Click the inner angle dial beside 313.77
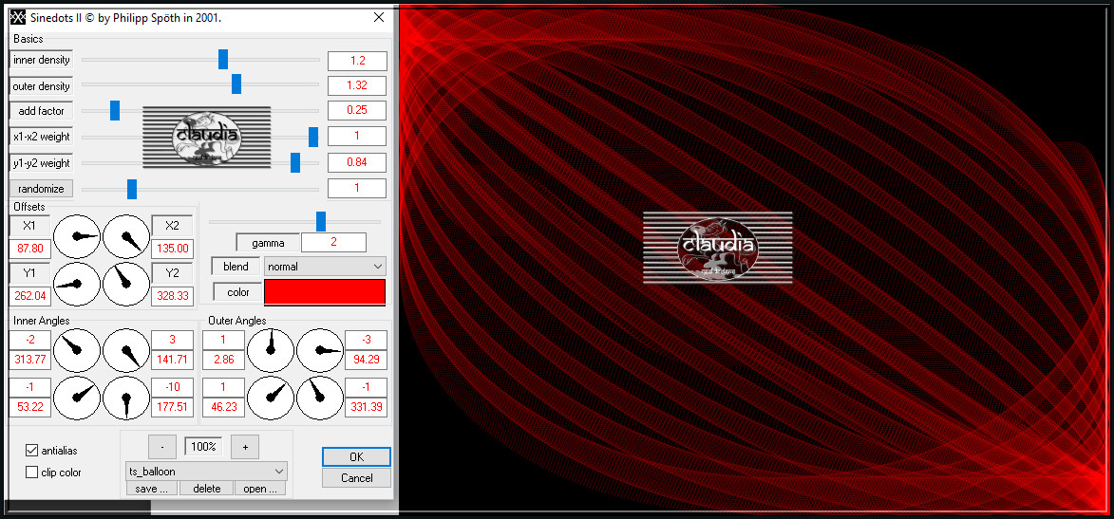Image resolution: width=1114 pixels, height=519 pixels. point(77,350)
